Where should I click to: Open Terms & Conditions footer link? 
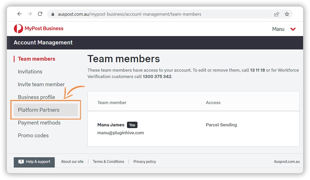point(108,162)
